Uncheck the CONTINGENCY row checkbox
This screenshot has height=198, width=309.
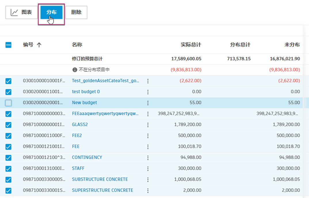coord(8,158)
